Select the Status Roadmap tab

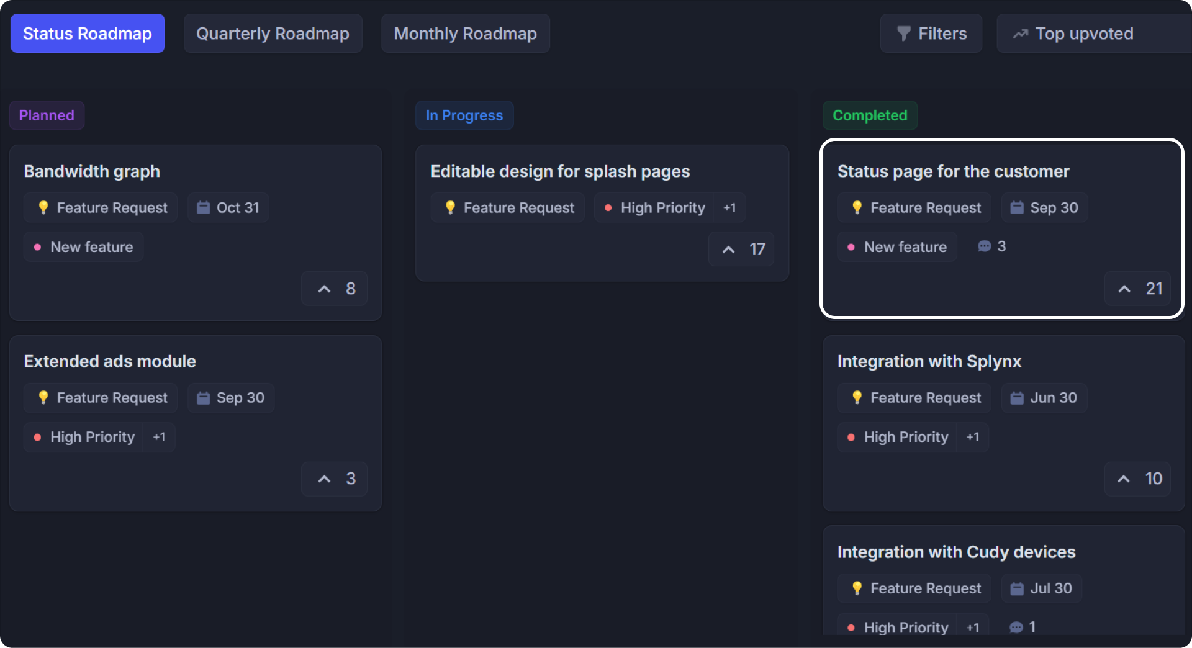coord(88,34)
